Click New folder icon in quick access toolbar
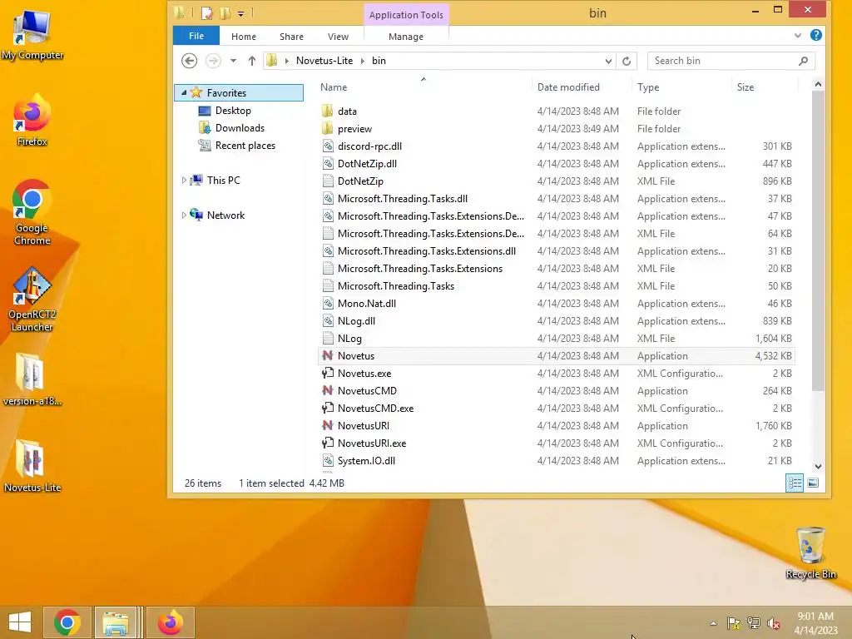This screenshot has height=639, width=852. tap(225, 13)
